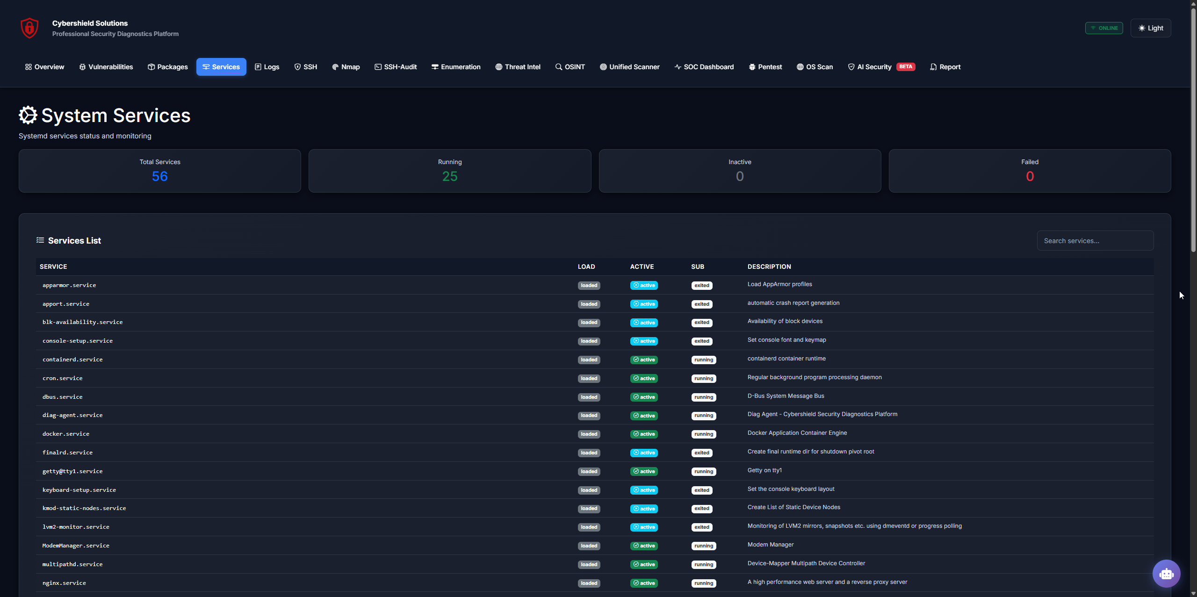Open the SOC Dashboard tab
Image resolution: width=1197 pixels, height=597 pixels.
[x=704, y=67]
